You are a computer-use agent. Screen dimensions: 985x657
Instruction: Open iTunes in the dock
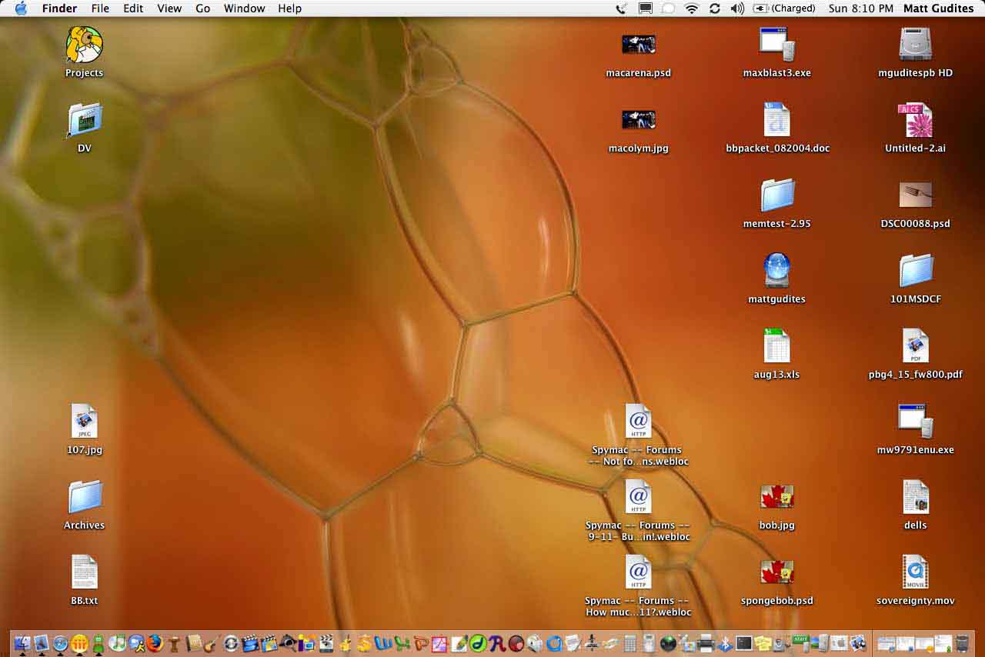click(117, 643)
